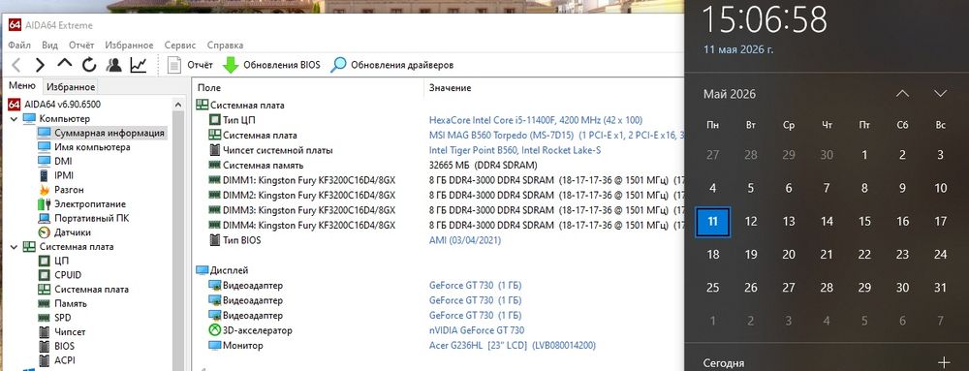Open the Сервис menu

tap(180, 46)
